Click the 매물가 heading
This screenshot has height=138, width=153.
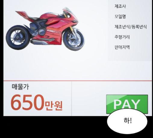(x=20, y=87)
